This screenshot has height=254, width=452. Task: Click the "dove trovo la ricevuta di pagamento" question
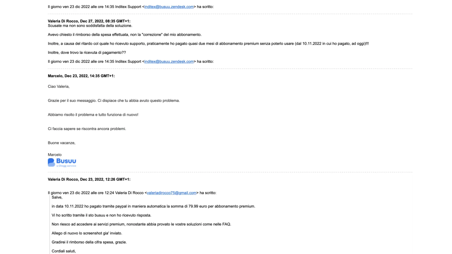pyautogui.click(x=87, y=53)
